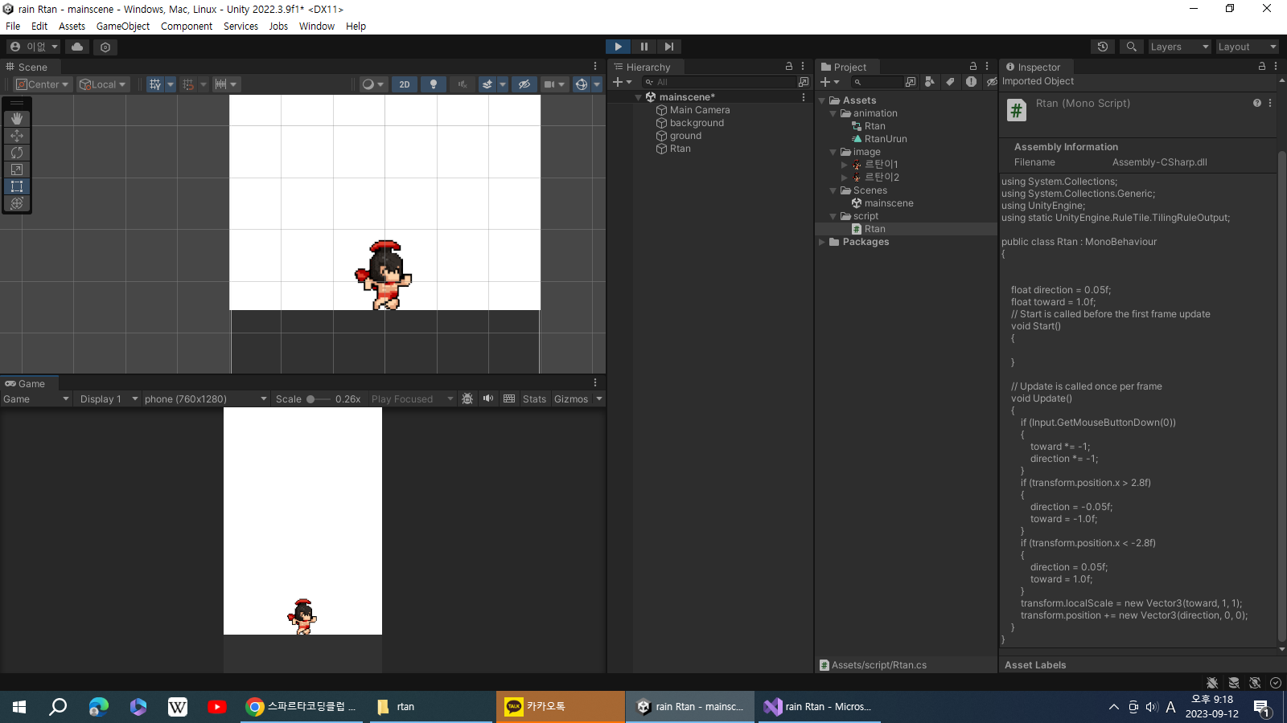Image resolution: width=1287 pixels, height=723 pixels.
Task: Open Windows Start menu
Action: click(x=19, y=707)
